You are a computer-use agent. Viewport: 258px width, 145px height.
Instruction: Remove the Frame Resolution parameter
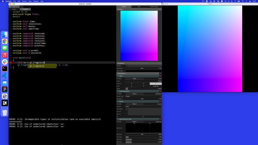(160, 91)
